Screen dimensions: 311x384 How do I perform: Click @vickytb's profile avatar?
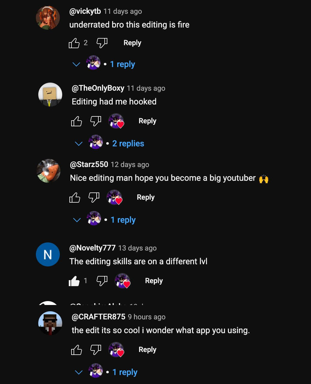pyautogui.click(x=48, y=18)
